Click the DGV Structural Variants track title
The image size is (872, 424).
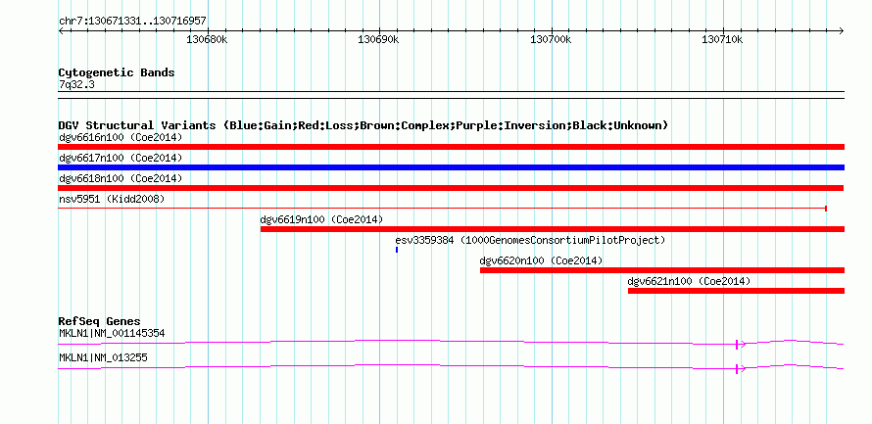click(363, 125)
